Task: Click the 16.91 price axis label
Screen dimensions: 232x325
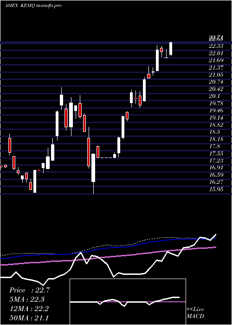Action: (216, 168)
